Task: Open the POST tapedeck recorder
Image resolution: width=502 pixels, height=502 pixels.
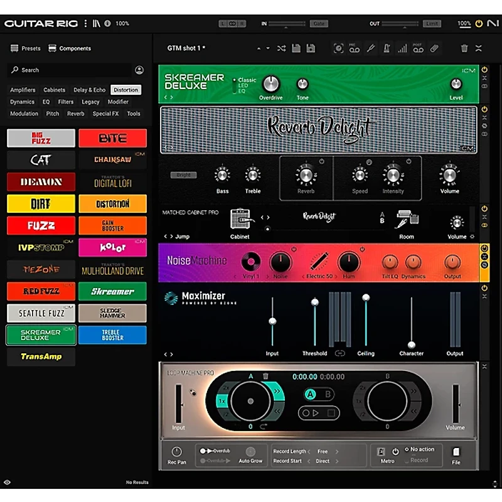Action: click(417, 48)
